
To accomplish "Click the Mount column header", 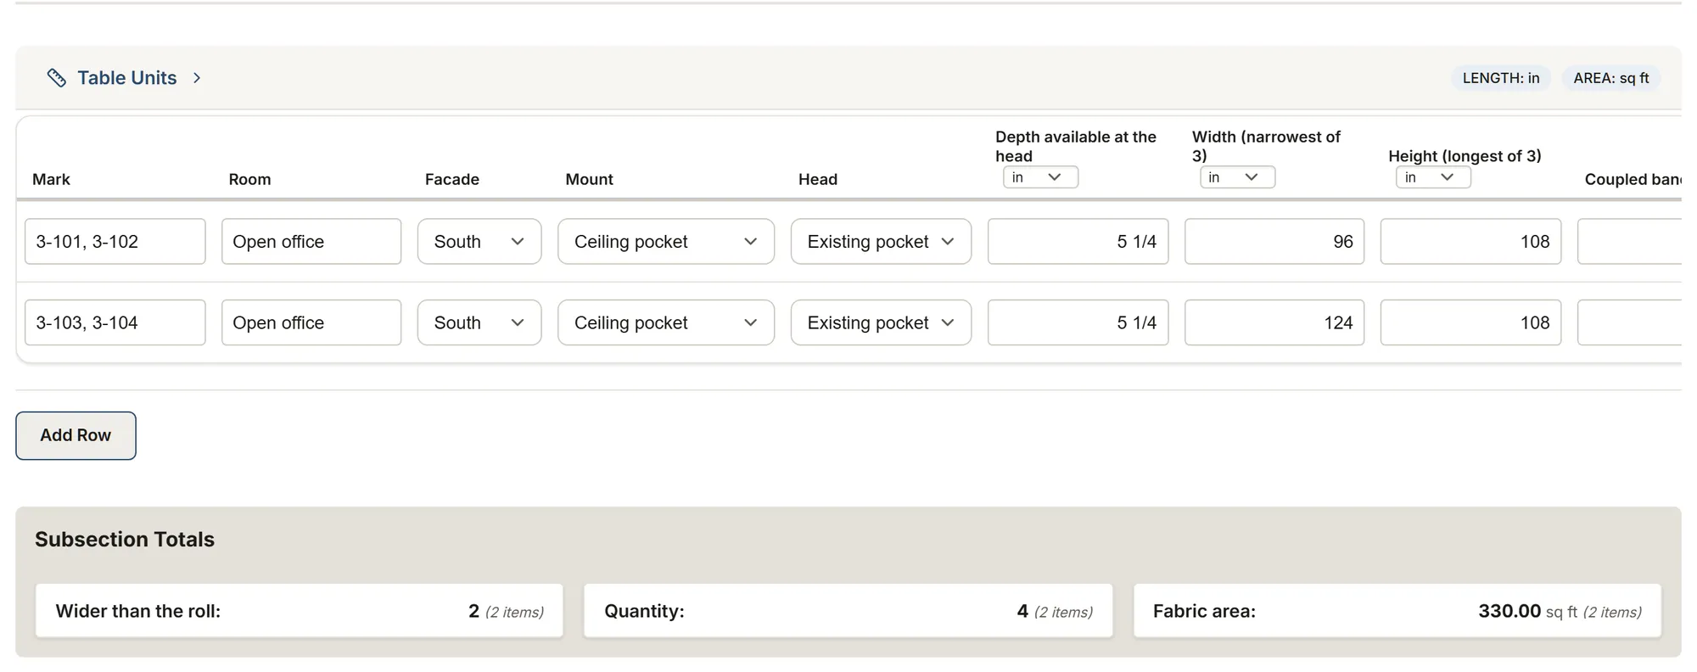I will point(589,179).
